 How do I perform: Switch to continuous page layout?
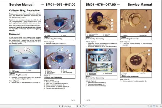coord(151,106)
